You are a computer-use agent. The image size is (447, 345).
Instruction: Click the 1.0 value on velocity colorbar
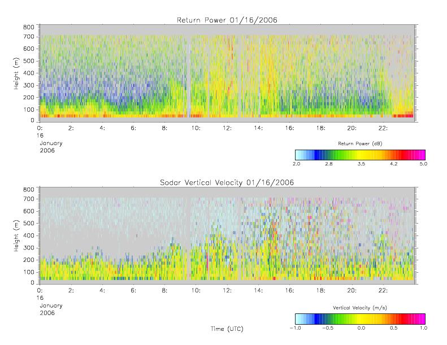point(423,328)
